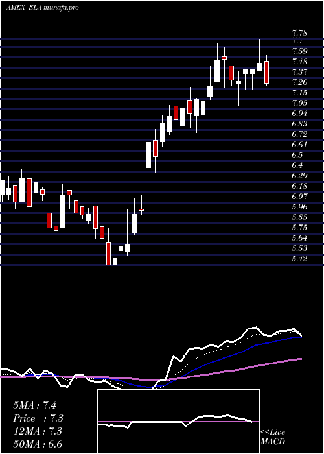Click the 6.4 price axis label
The width and height of the screenshot is (324, 454).
click(x=297, y=165)
